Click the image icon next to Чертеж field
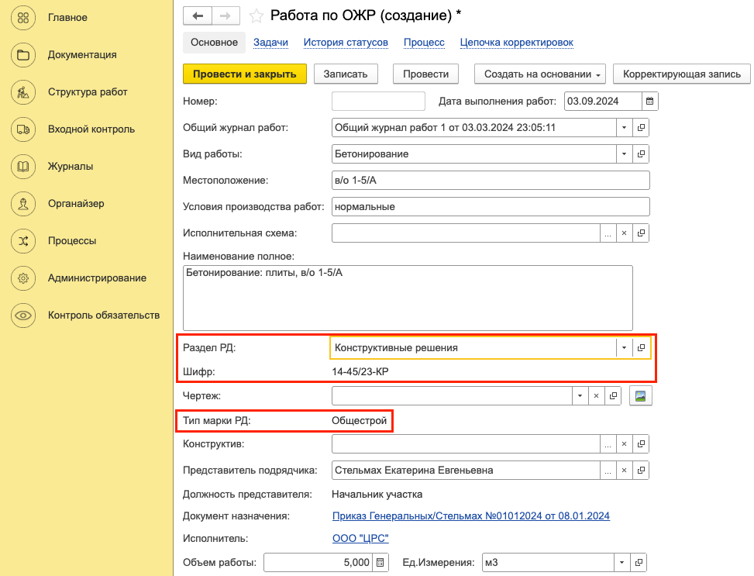The width and height of the screenshot is (754, 576). 641,395
